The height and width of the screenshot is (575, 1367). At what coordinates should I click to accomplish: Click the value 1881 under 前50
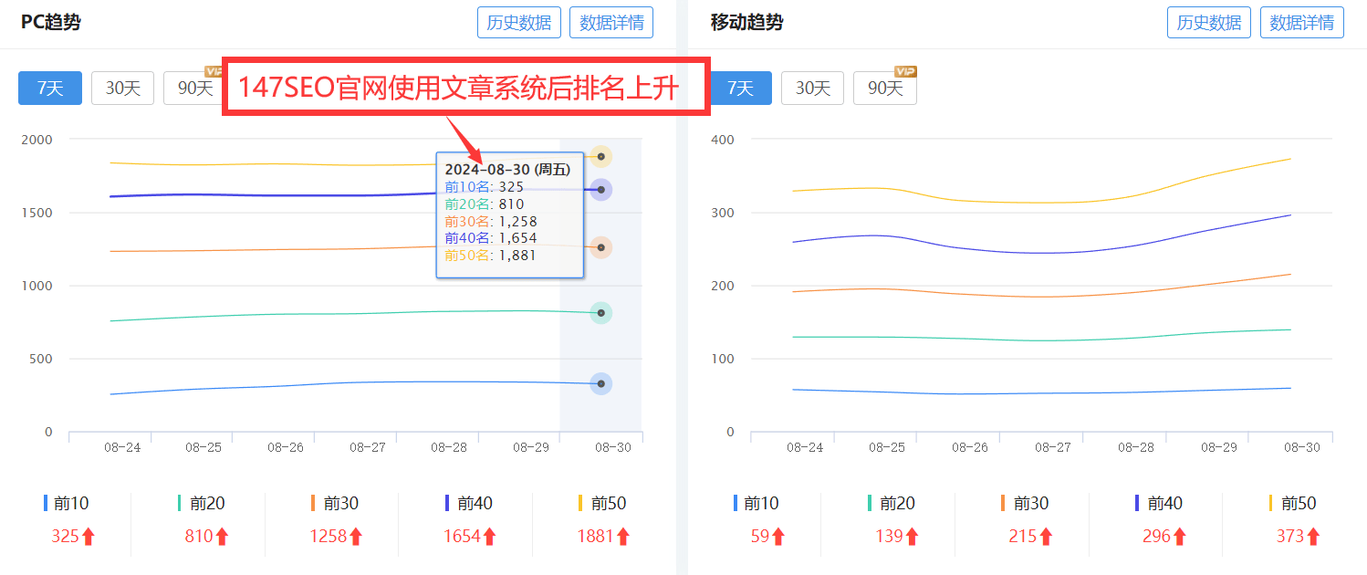(x=595, y=537)
